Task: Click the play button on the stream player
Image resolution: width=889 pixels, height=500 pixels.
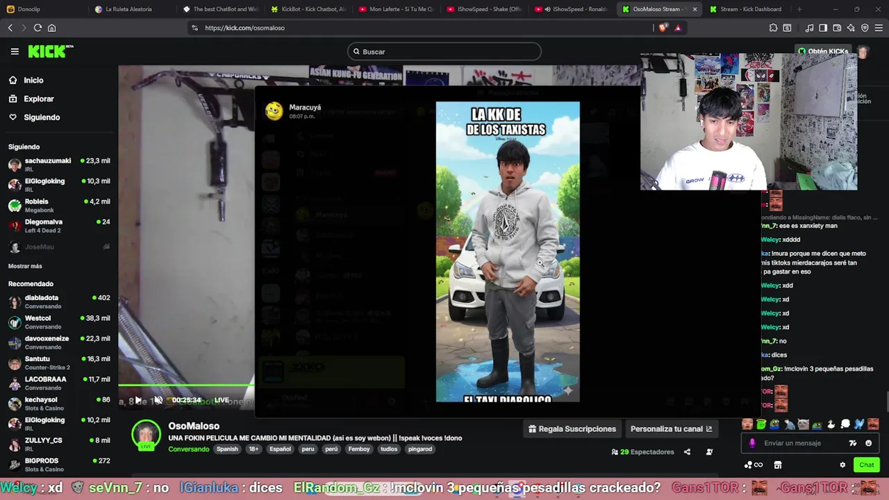Action: (138, 400)
